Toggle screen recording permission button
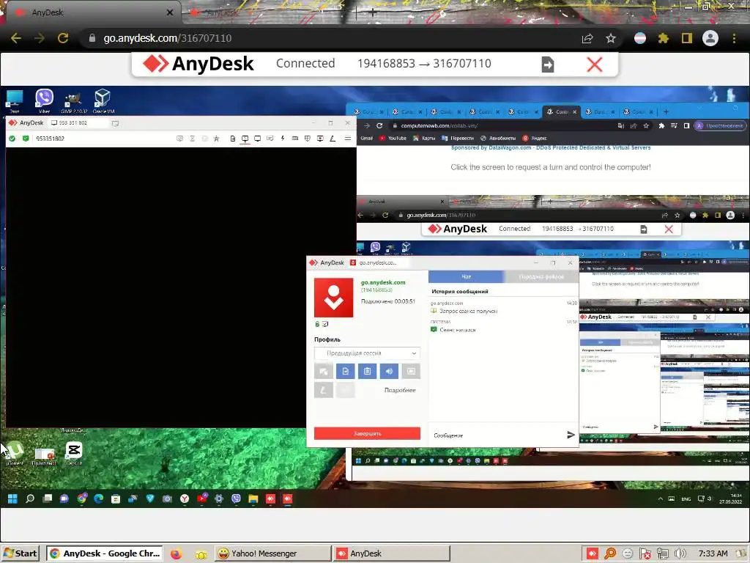This screenshot has width=750, height=563. (411, 371)
